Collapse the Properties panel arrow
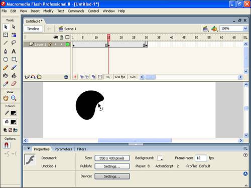This screenshot has height=188, width=251. pyautogui.click(x=29, y=148)
